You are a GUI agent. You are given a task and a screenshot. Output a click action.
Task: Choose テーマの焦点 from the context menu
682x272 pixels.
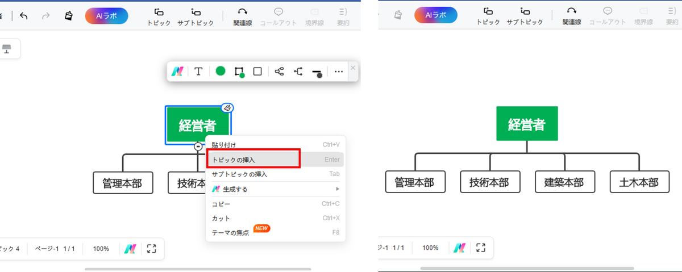276,232
